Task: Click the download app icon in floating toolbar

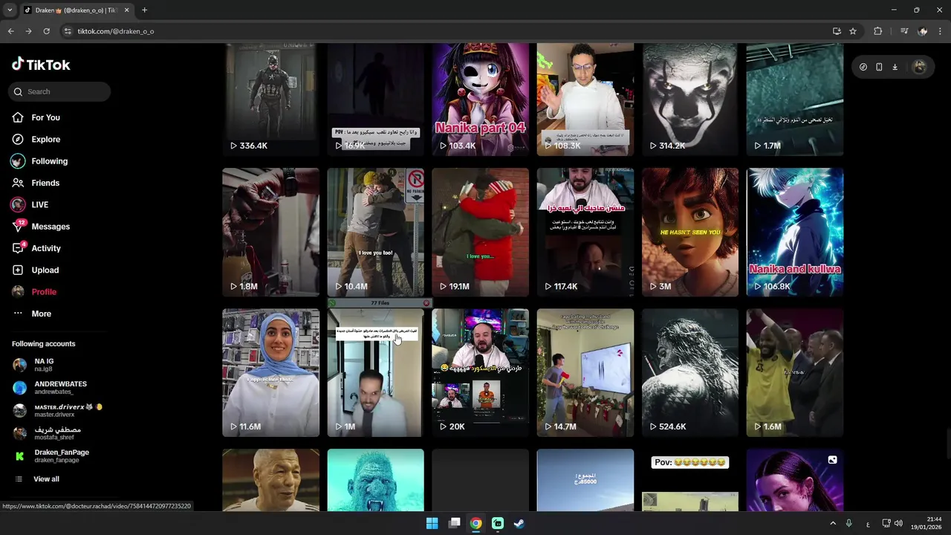Action: coord(895,67)
